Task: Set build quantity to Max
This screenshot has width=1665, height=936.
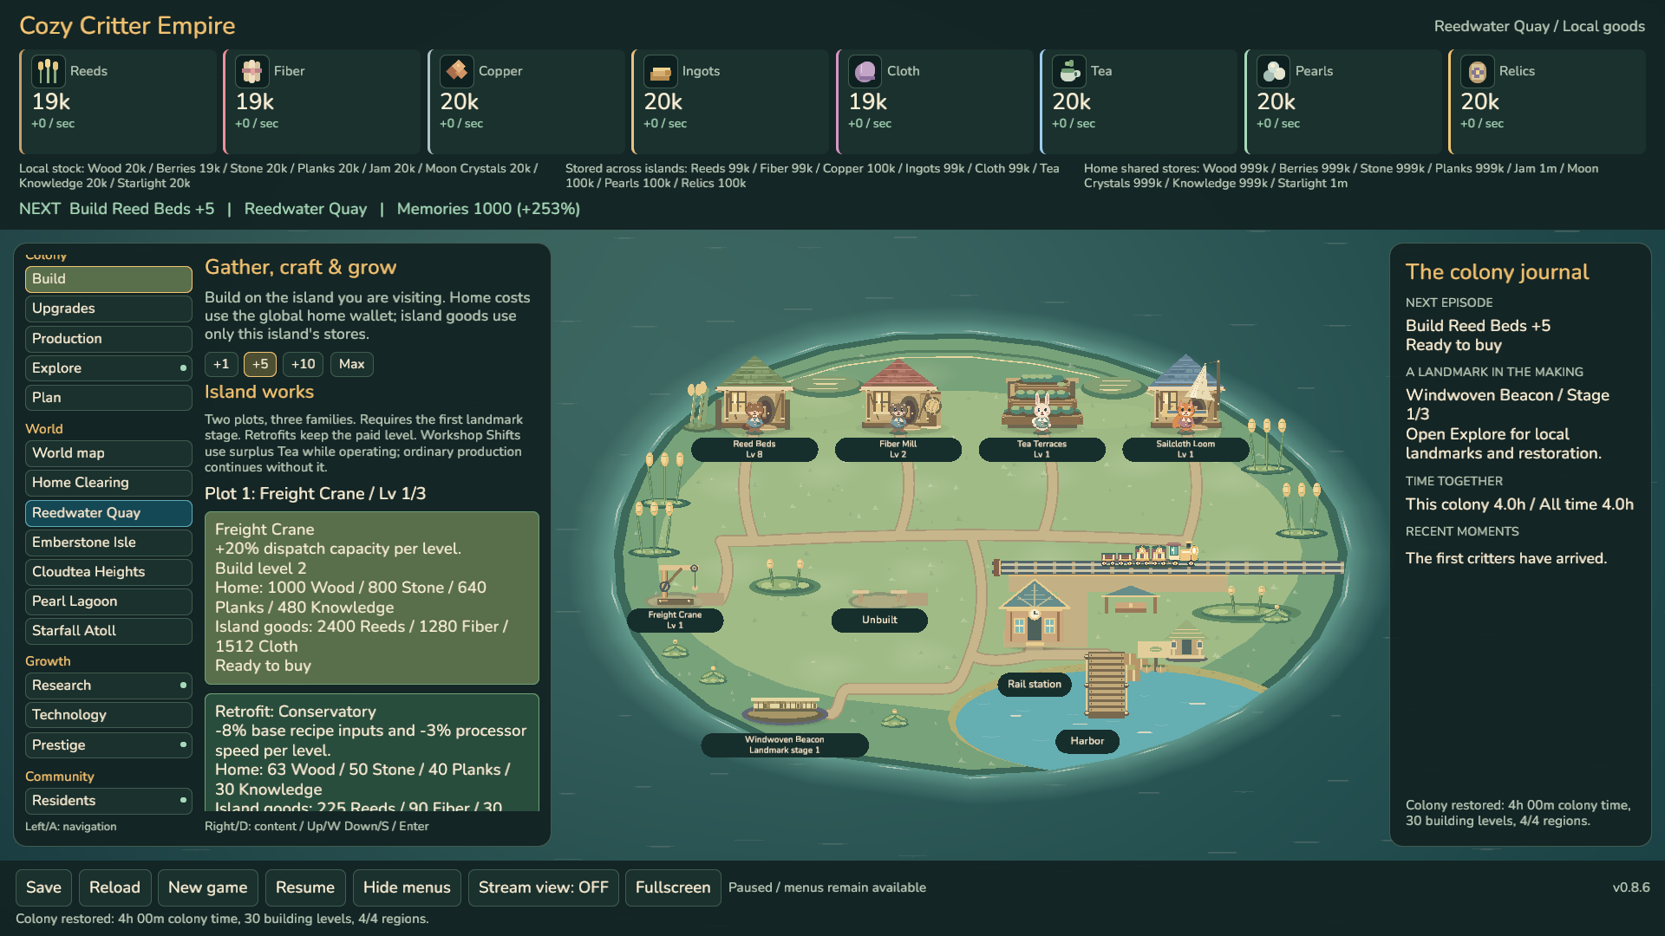Action: click(351, 364)
